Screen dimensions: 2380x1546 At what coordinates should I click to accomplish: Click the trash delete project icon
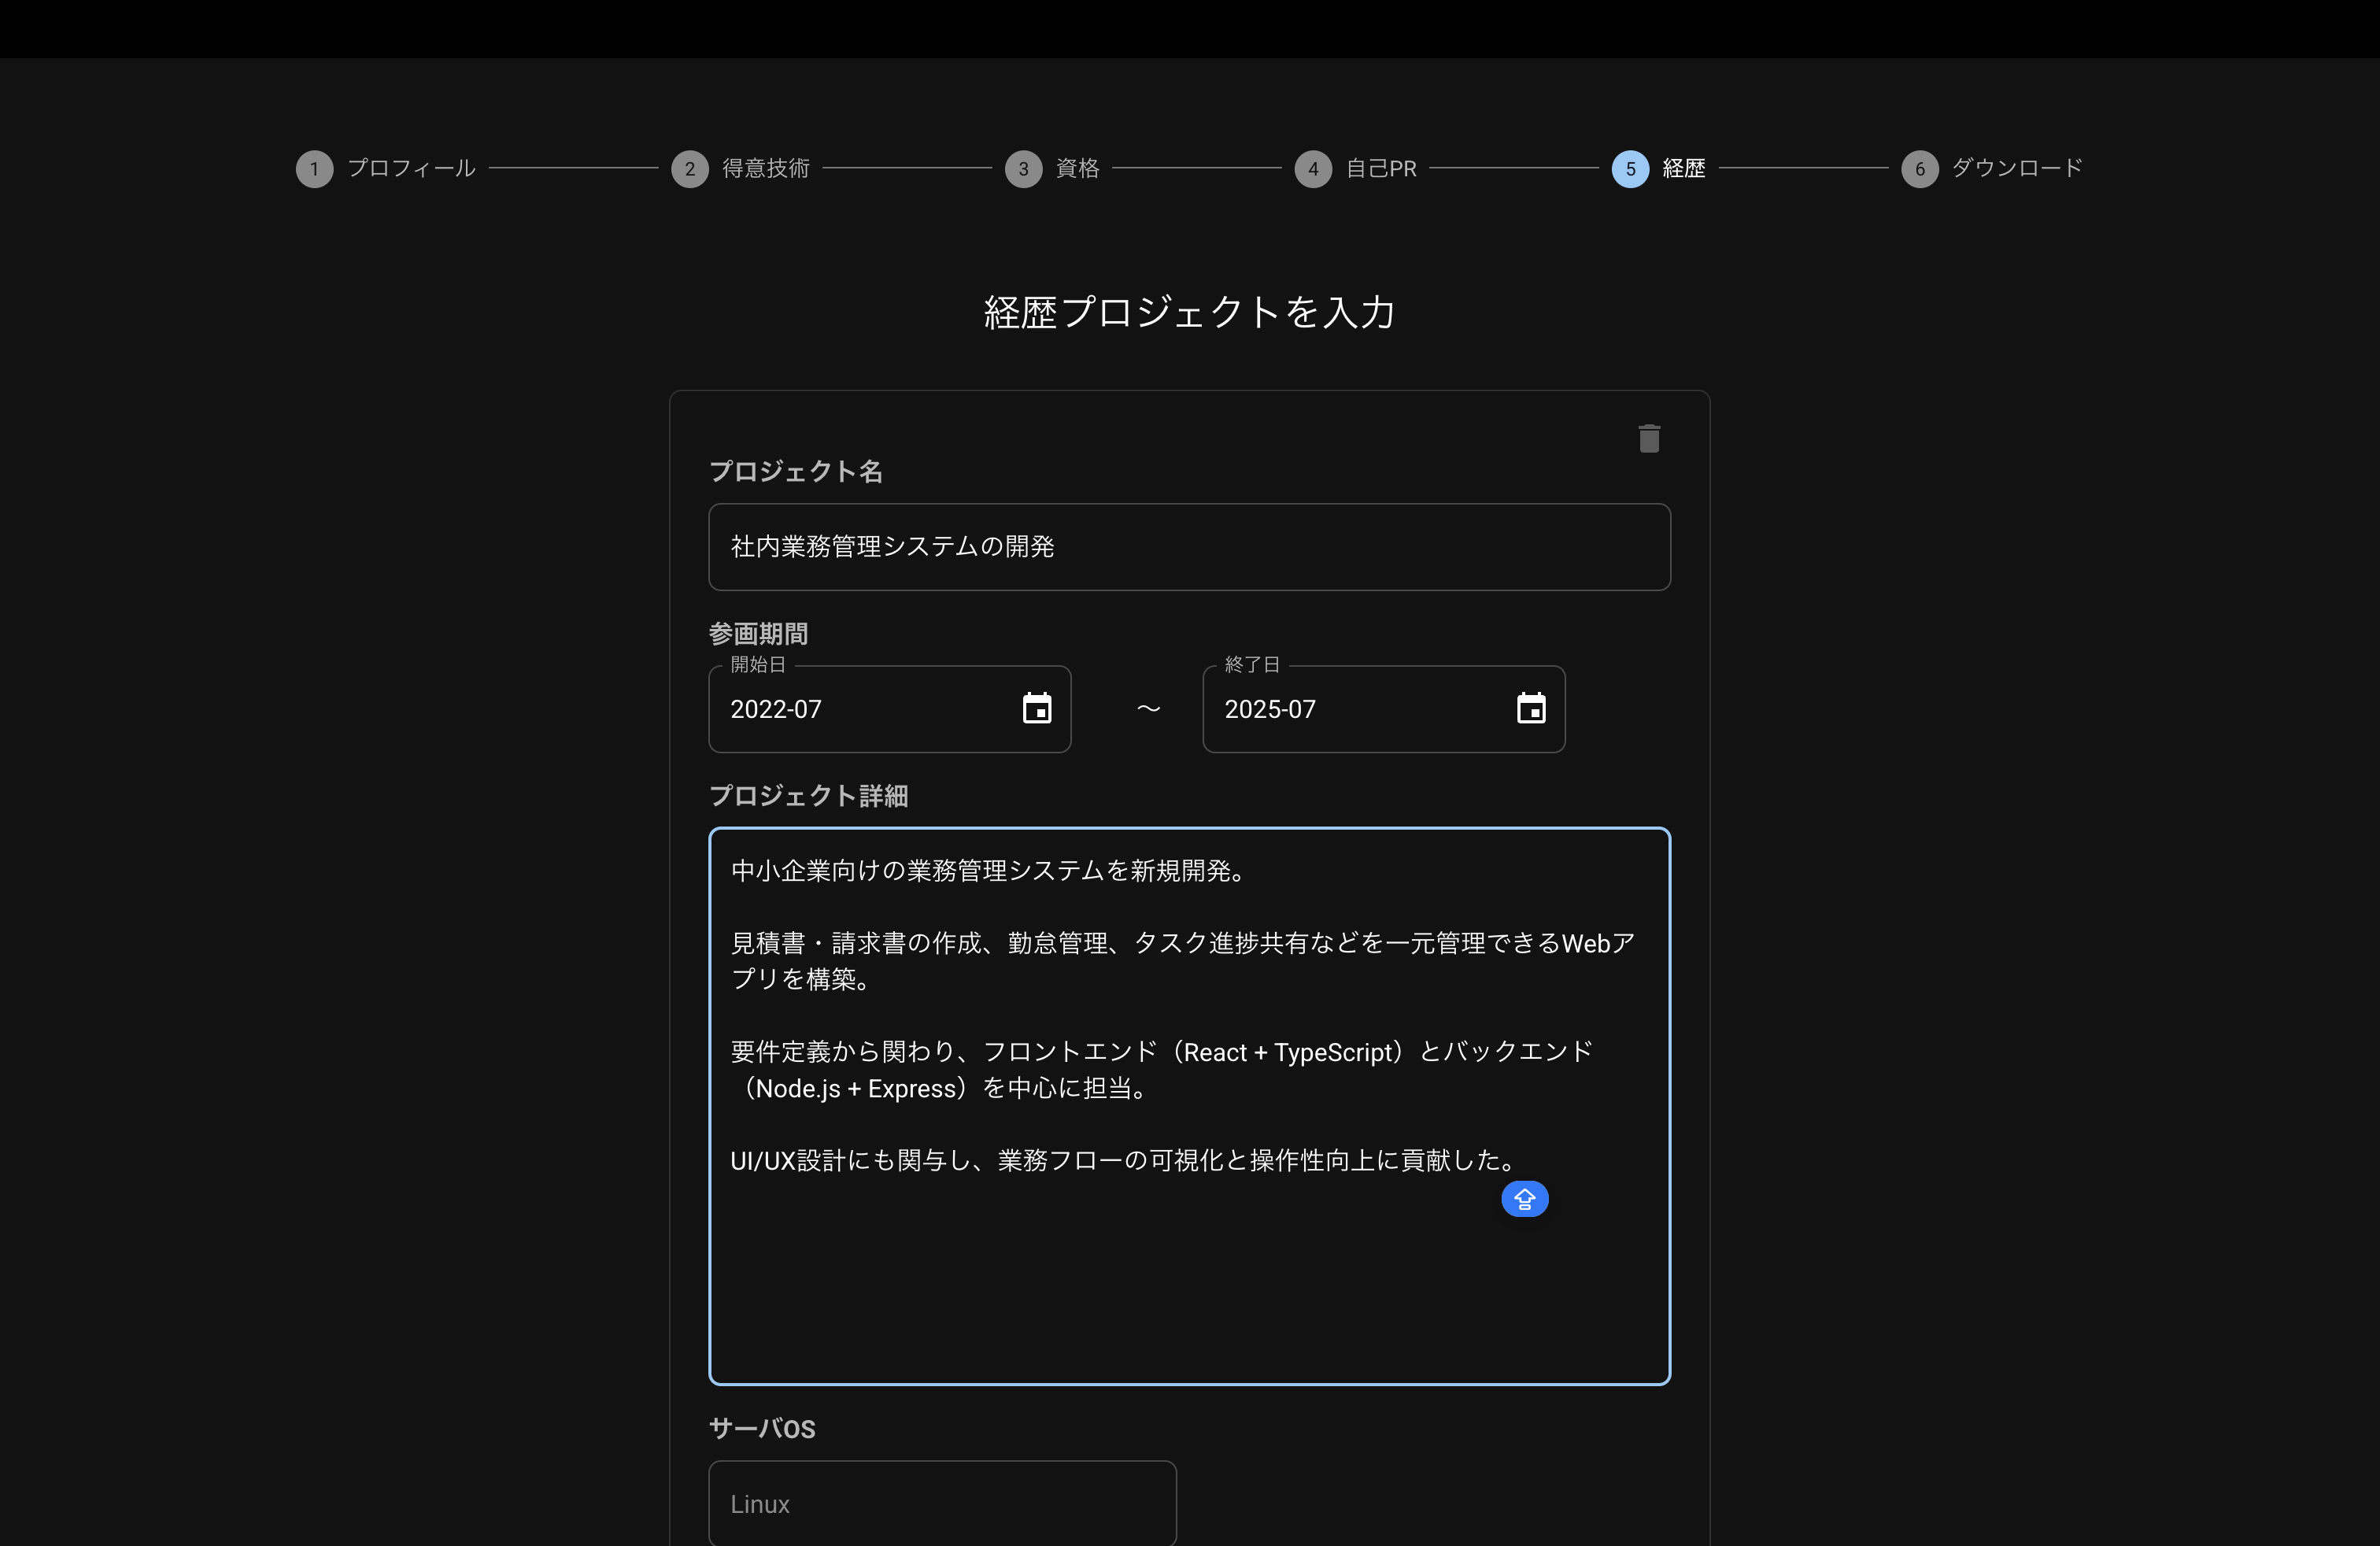click(1649, 438)
